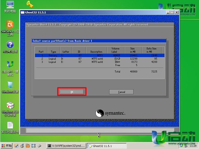199x149 pixels.
Task: Click the Free label in partition list
Action: point(118,65)
